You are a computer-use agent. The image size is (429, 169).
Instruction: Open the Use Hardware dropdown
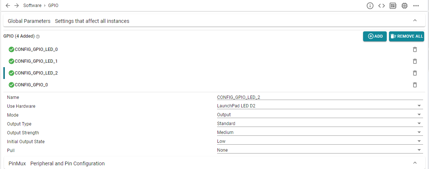click(x=320, y=106)
